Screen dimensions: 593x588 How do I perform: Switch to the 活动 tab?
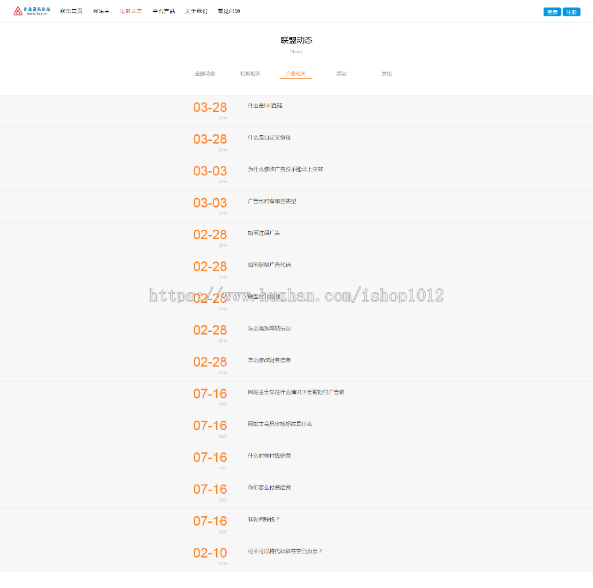pyautogui.click(x=341, y=74)
